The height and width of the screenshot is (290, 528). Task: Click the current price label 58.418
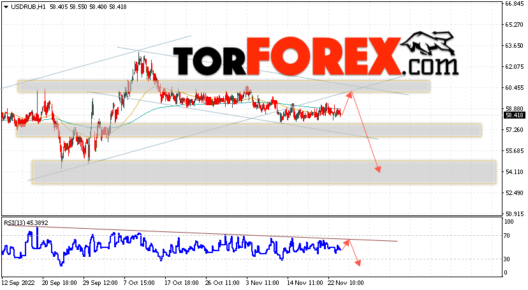[x=515, y=115]
